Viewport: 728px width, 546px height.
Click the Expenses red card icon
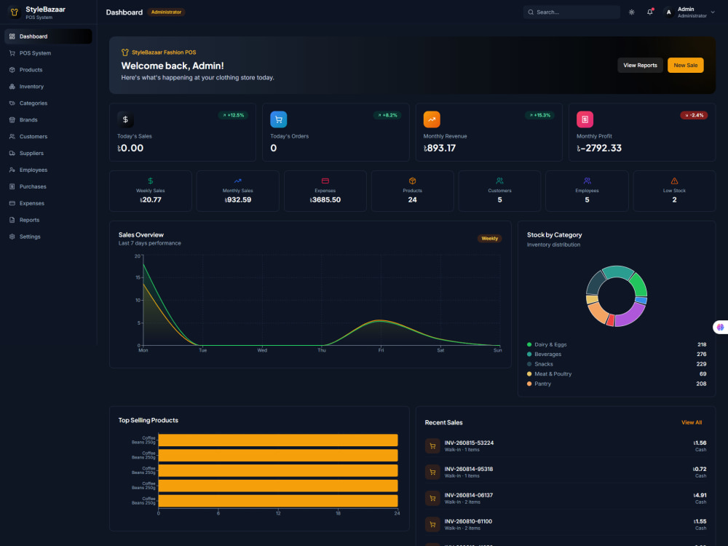[x=325, y=181]
